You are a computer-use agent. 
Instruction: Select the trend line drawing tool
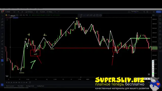coord(2,19)
